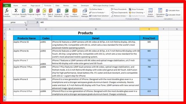Open Remove Arrows dropdown arrow
This screenshot has width=186, height=104.
coord(127,16)
